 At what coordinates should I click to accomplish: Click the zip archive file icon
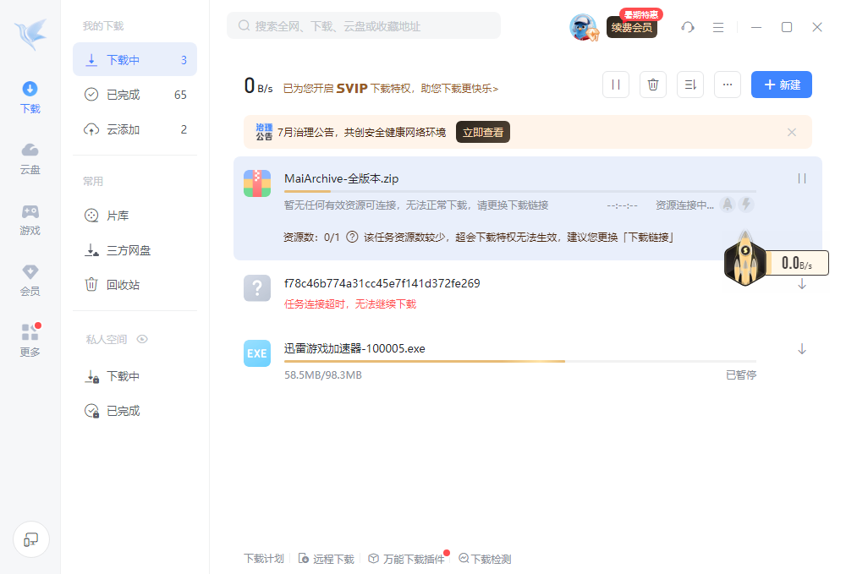click(257, 183)
